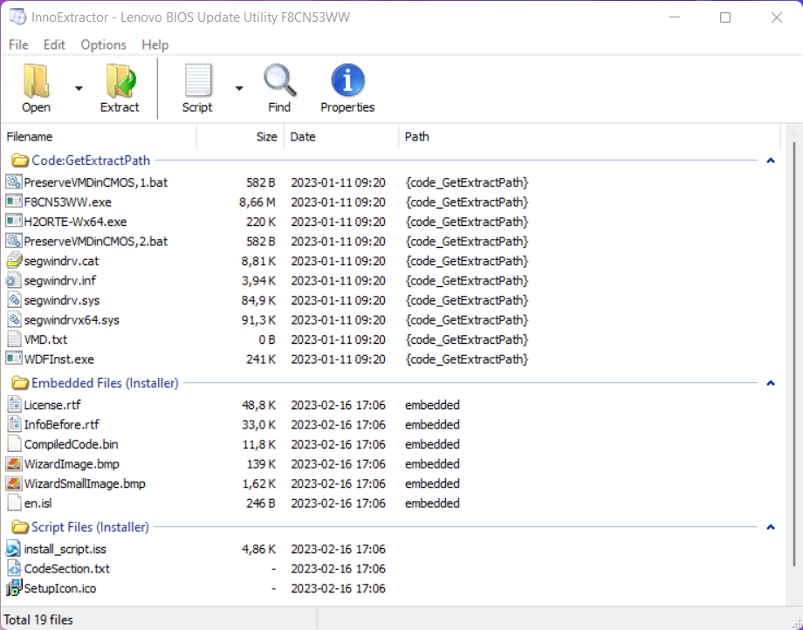Click the InfoBefore.rtf file icon
Image resolution: width=803 pixels, height=630 pixels.
point(14,424)
